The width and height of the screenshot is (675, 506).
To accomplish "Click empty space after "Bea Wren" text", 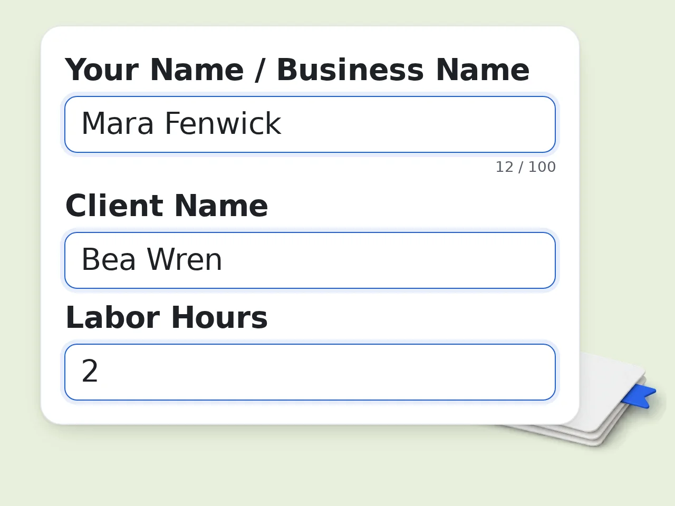I will click(388, 260).
